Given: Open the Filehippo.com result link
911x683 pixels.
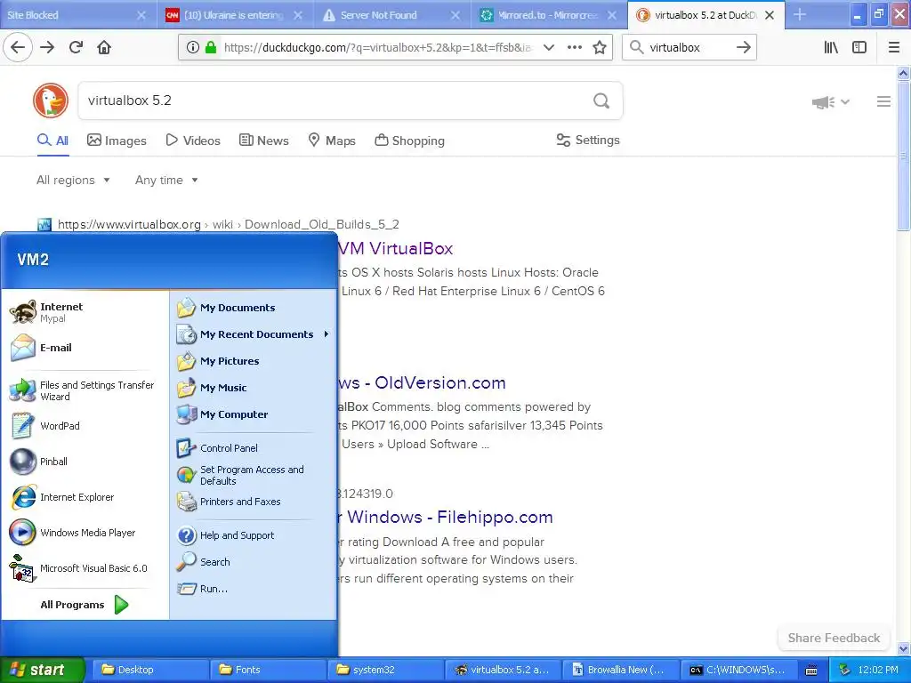Looking at the screenshot, I should point(445,517).
